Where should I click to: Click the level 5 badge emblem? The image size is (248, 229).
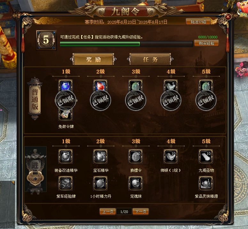(46, 40)
